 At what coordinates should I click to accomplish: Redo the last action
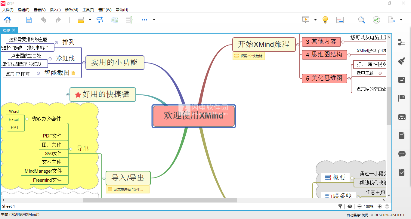point(58,20)
